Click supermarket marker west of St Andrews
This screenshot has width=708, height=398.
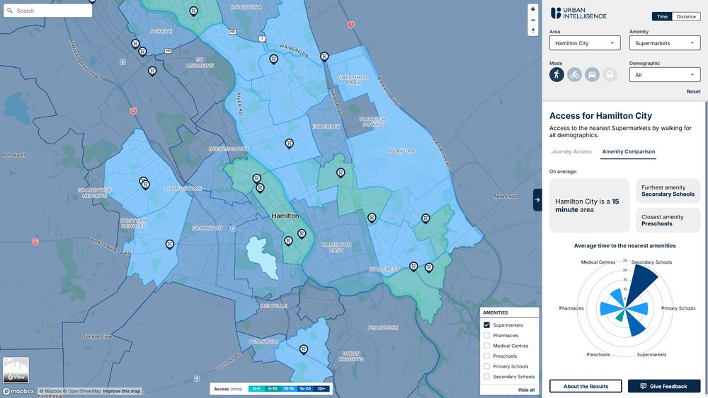152,71
